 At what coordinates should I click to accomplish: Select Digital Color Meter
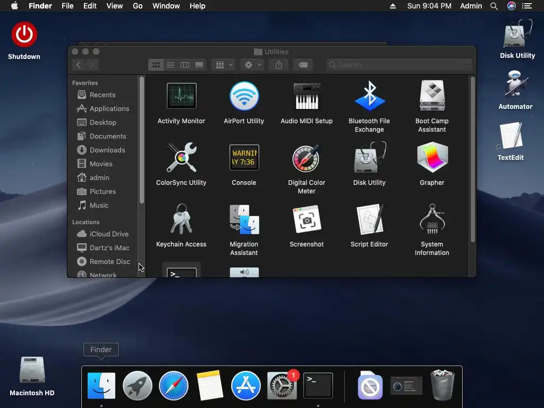(307, 158)
